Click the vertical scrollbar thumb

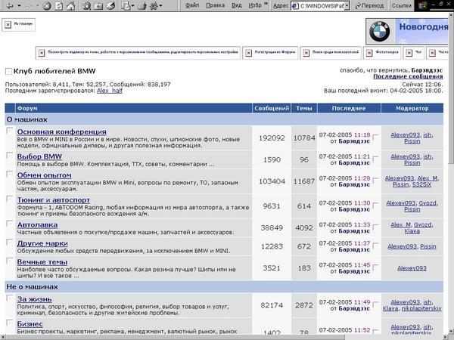click(x=451, y=90)
